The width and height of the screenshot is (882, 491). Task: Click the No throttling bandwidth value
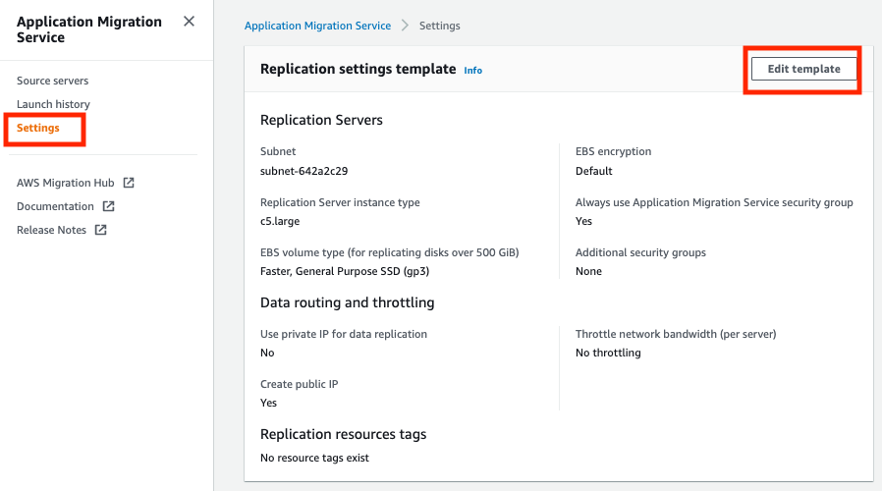tap(608, 353)
